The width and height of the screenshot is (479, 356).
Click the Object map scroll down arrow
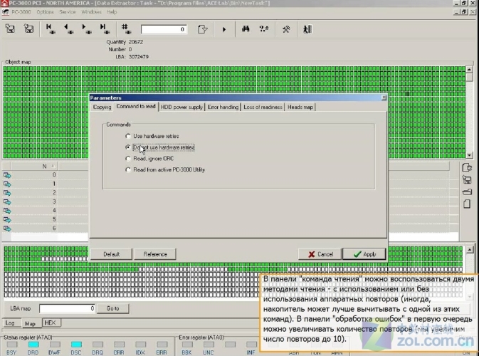click(470, 155)
